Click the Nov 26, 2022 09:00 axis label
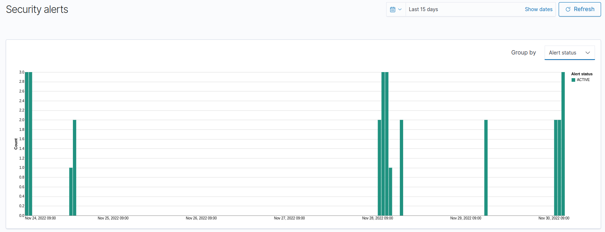Image resolution: width=605 pixels, height=232 pixels. pyautogui.click(x=201, y=218)
